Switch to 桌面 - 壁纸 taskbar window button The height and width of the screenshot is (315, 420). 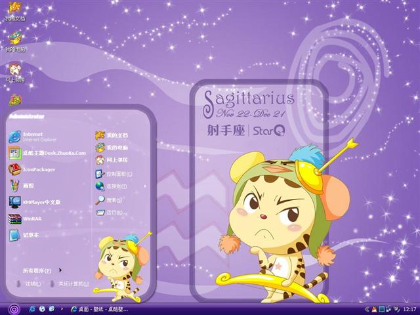tap(99, 309)
